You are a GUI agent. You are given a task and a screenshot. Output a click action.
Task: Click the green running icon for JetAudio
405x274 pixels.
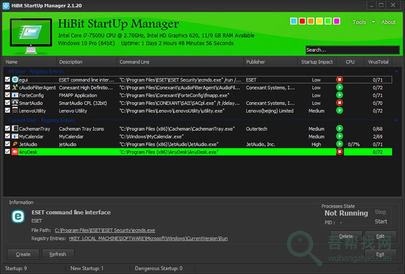click(x=340, y=144)
